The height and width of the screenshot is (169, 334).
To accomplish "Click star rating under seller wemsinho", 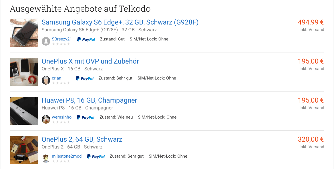I will (x=61, y=122).
